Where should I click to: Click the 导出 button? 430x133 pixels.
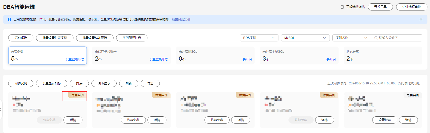[x=150, y=83]
